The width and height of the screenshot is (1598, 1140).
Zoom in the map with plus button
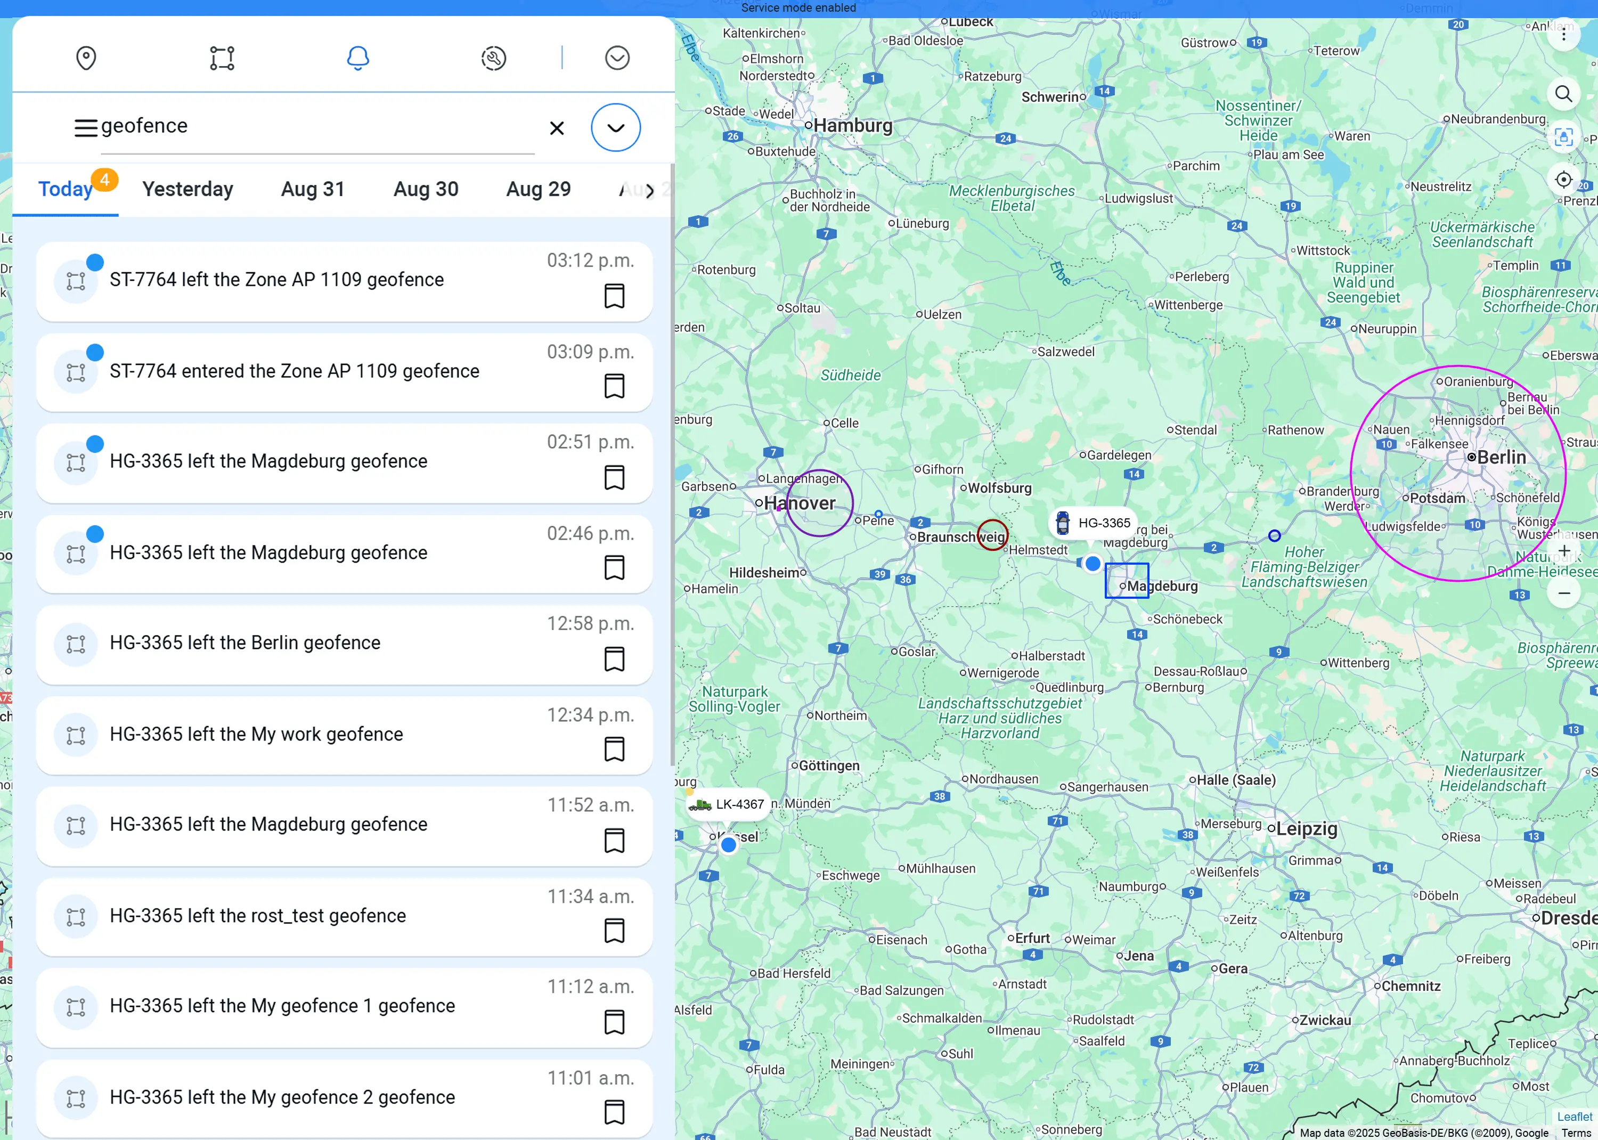click(1563, 550)
